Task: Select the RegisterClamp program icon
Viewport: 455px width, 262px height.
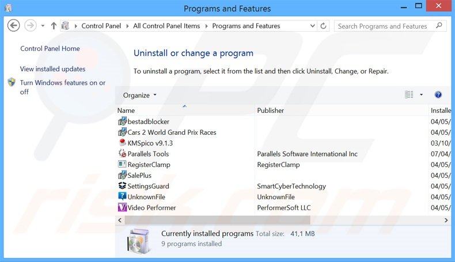Action: pos(122,164)
